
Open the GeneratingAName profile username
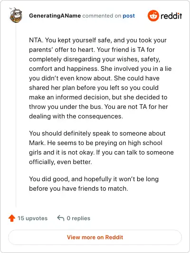pyautogui.click(x=55, y=16)
